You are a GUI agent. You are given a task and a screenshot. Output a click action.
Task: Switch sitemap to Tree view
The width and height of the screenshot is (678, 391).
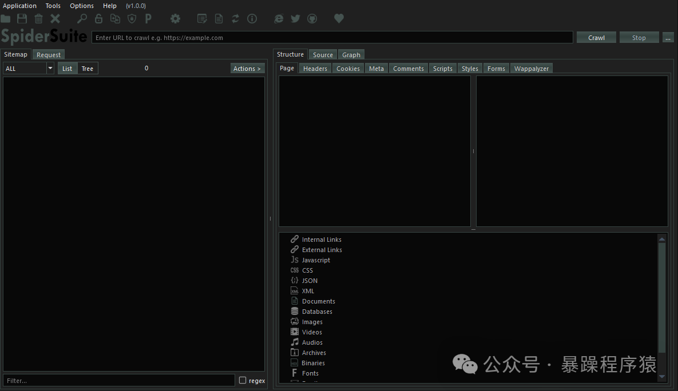tap(88, 69)
